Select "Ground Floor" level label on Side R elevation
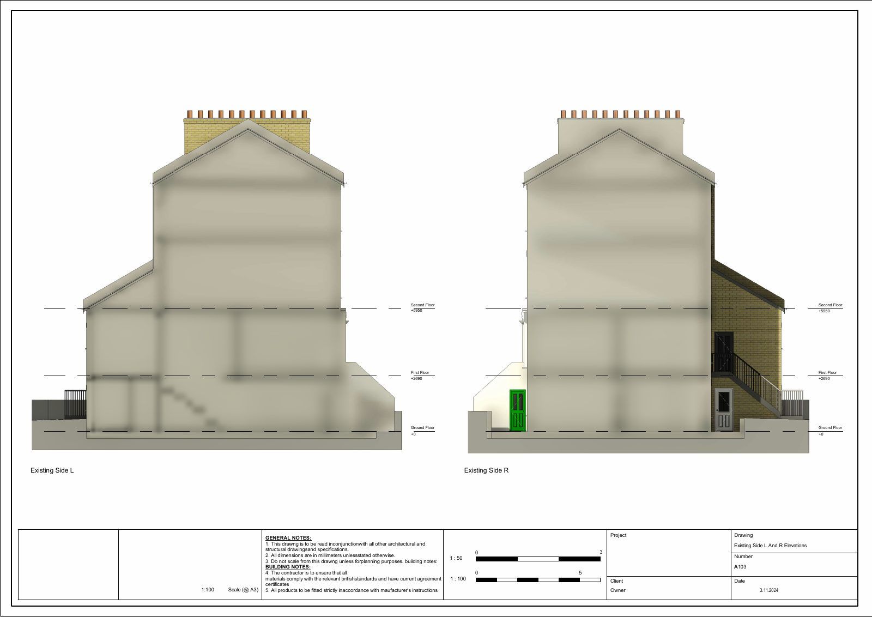The image size is (872, 617). (x=830, y=428)
